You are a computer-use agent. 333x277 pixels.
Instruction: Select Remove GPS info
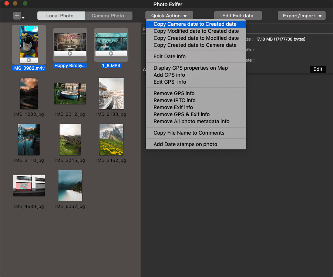pyautogui.click(x=196, y=93)
